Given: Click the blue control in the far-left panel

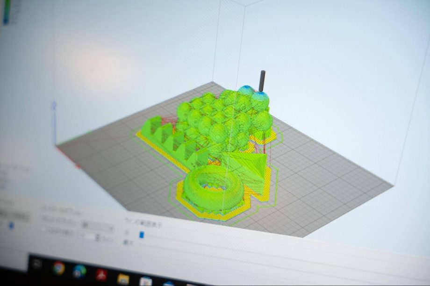Looking at the screenshot, I should pyautogui.click(x=12, y=225).
